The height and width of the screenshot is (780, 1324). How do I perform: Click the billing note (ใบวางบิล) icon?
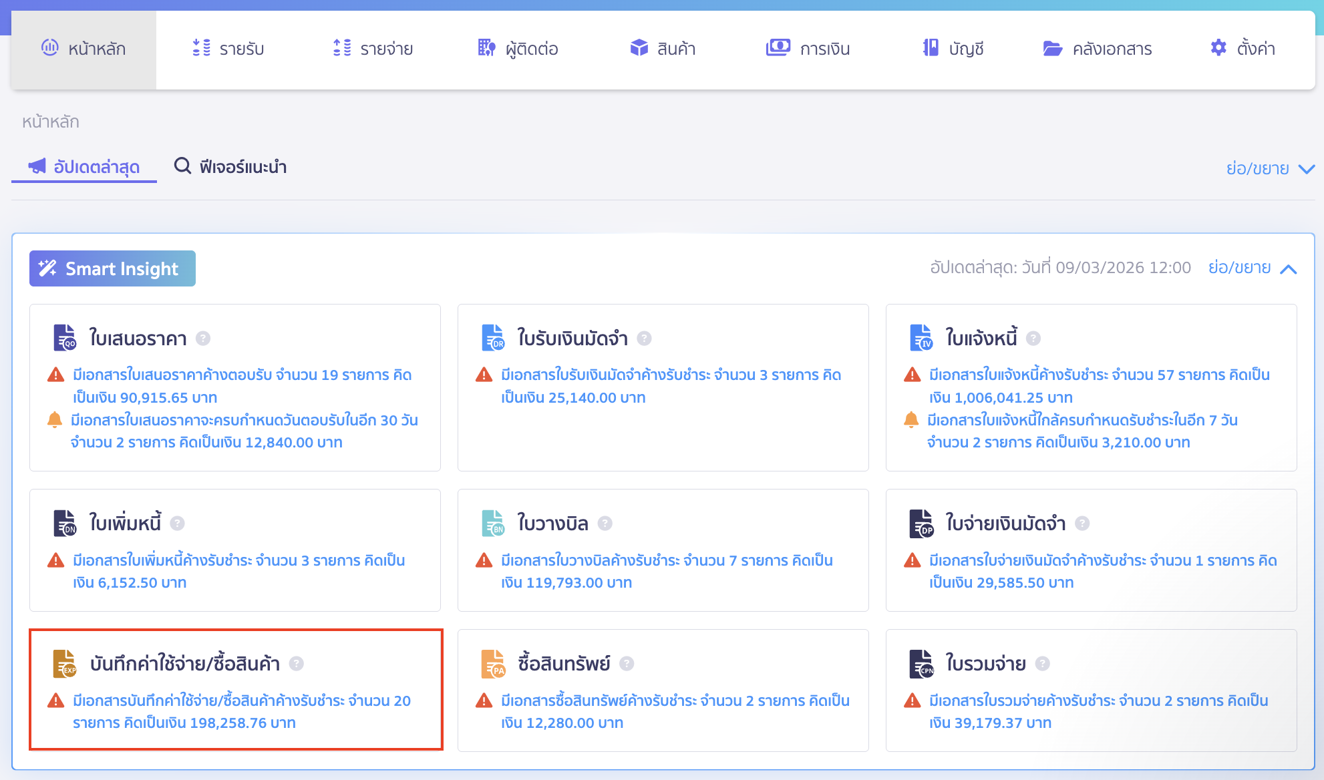(493, 523)
